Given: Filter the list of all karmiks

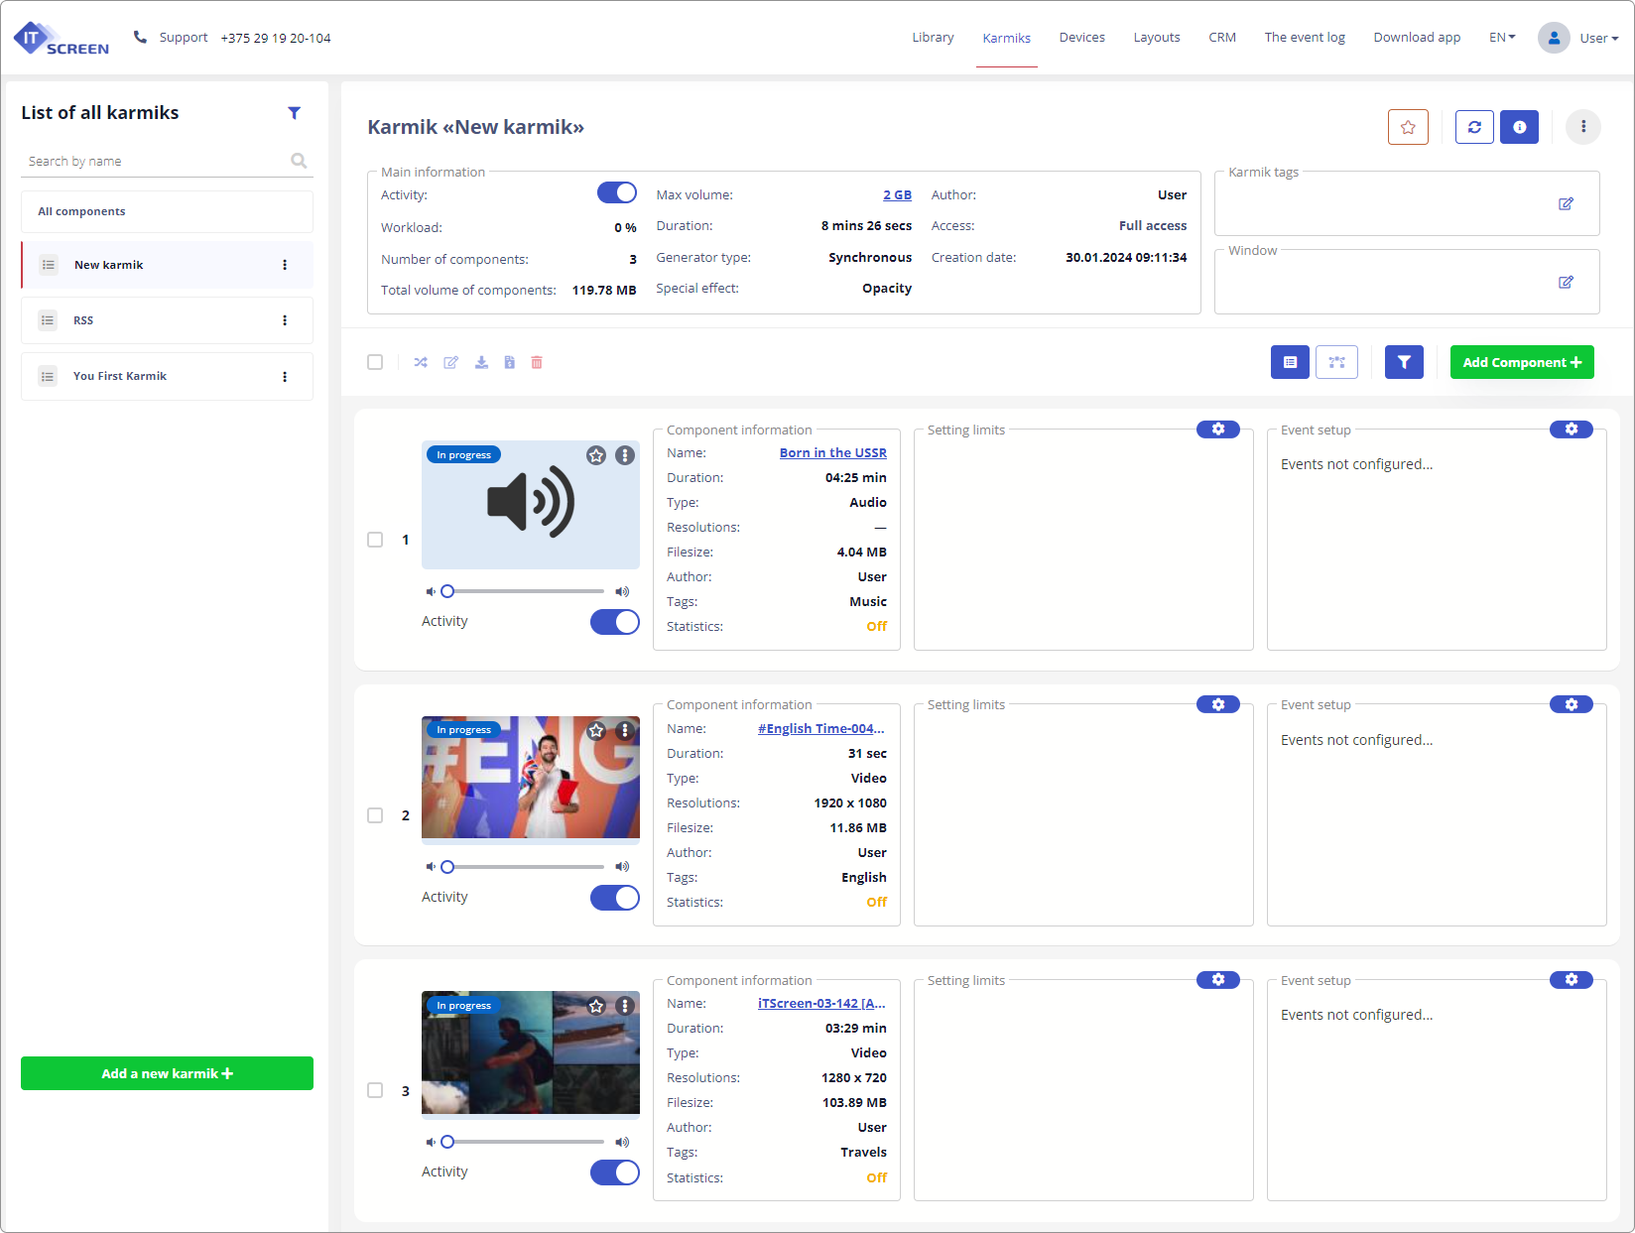Looking at the screenshot, I should 294,113.
